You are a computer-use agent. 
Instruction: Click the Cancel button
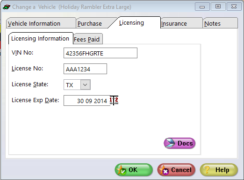176,170
